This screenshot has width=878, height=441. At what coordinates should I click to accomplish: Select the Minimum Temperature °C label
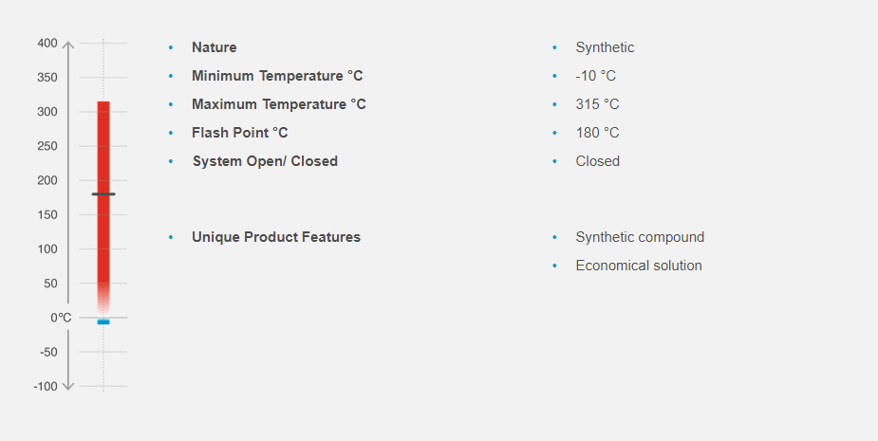click(x=277, y=76)
